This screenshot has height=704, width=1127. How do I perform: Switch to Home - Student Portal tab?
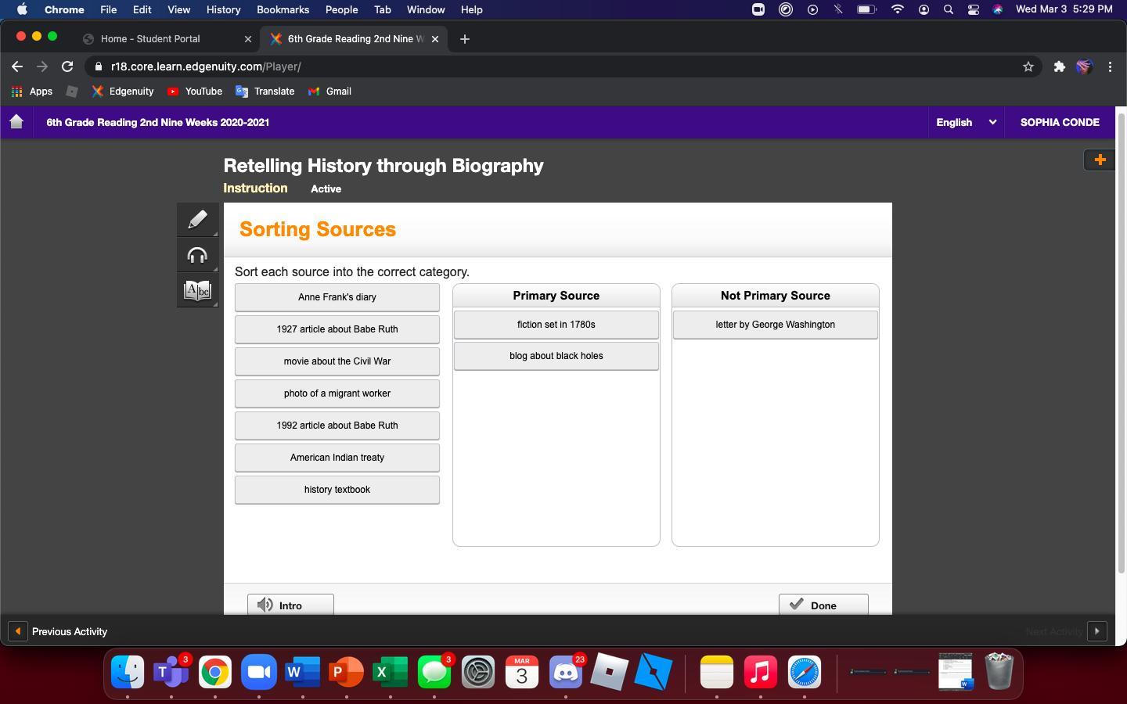tap(150, 38)
